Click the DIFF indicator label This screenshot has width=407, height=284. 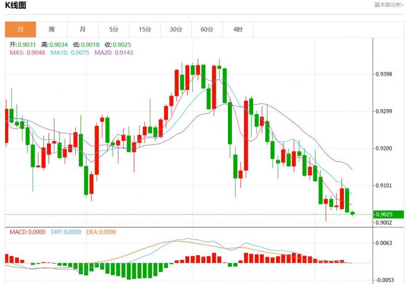click(66, 232)
